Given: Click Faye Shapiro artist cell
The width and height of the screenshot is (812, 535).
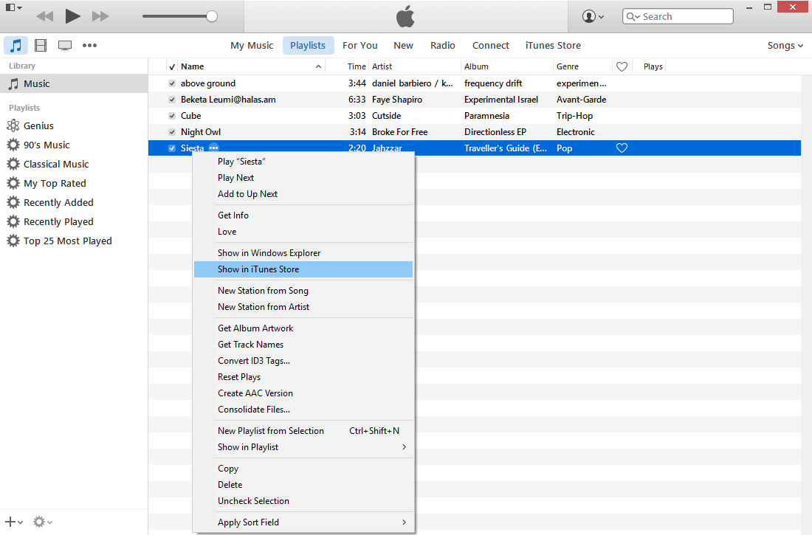Looking at the screenshot, I should [x=397, y=100].
